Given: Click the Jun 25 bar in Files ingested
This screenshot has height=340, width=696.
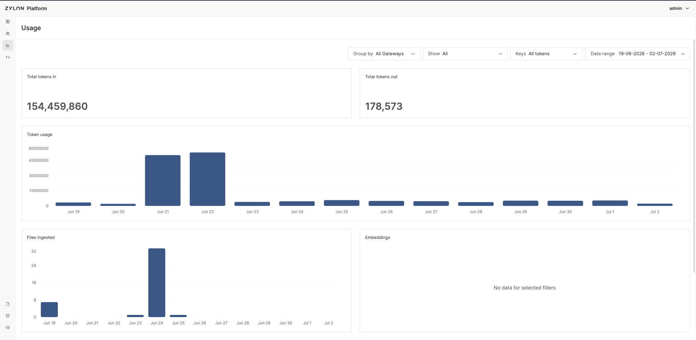Looking at the screenshot, I should coord(178,316).
